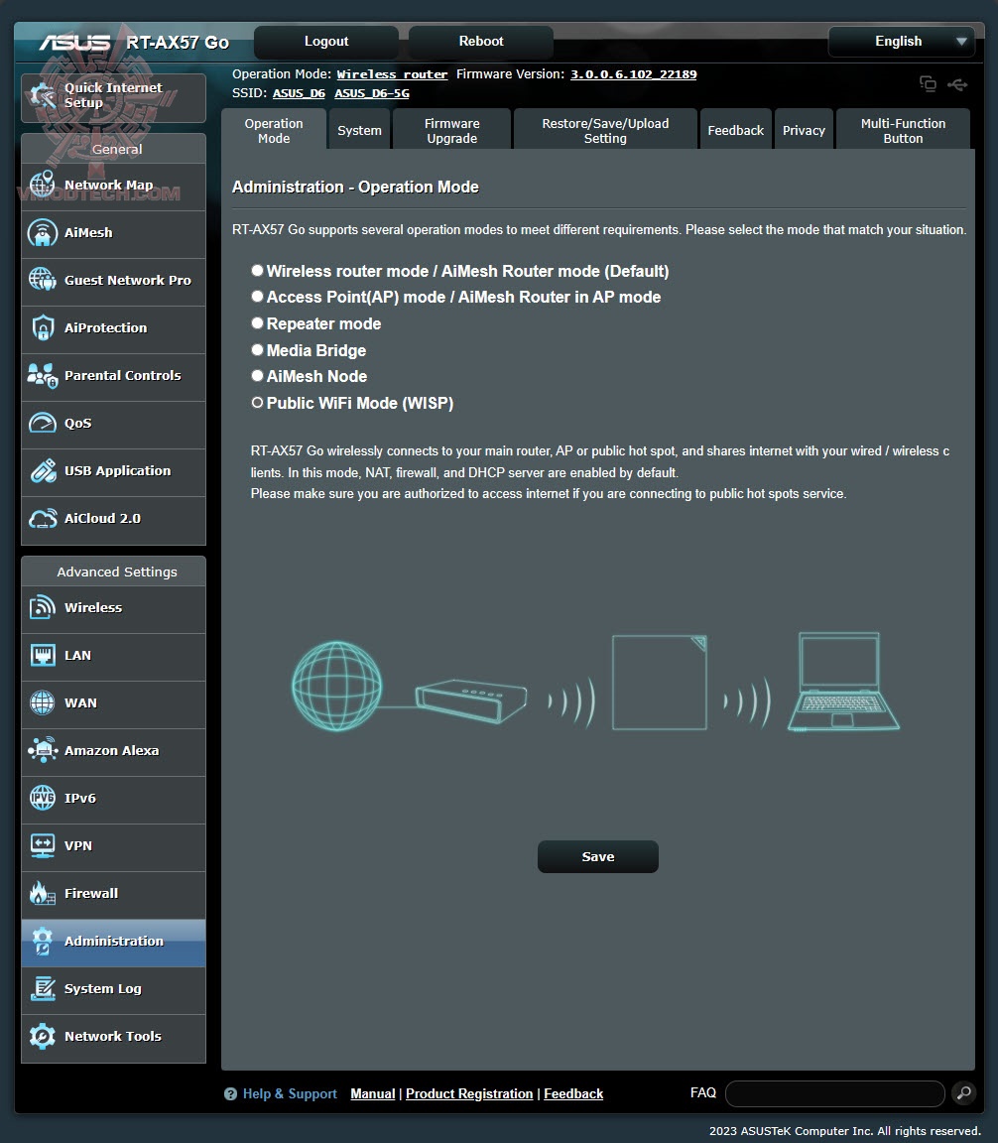Click the WAN globe icon
The width and height of the screenshot is (998, 1143).
pyautogui.click(x=43, y=702)
